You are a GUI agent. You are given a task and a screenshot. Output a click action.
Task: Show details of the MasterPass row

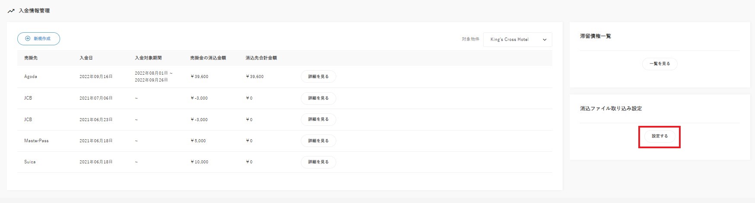click(318, 141)
